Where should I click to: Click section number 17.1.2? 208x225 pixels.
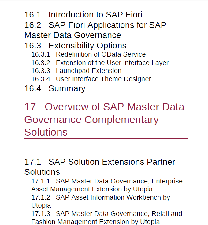[x=41, y=197]
